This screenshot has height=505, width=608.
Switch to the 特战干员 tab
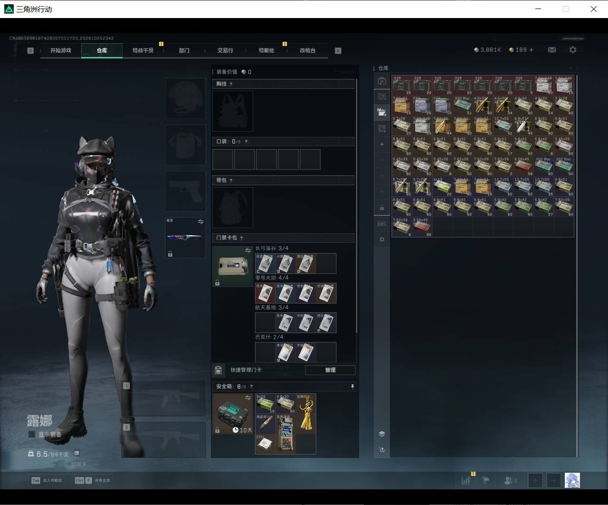143,50
